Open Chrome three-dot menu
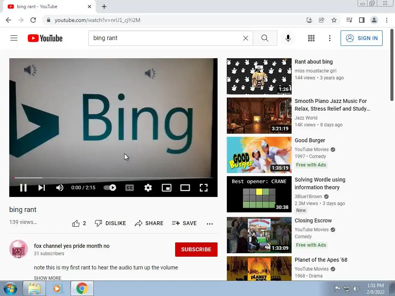This screenshot has height=296, width=395. (x=387, y=20)
